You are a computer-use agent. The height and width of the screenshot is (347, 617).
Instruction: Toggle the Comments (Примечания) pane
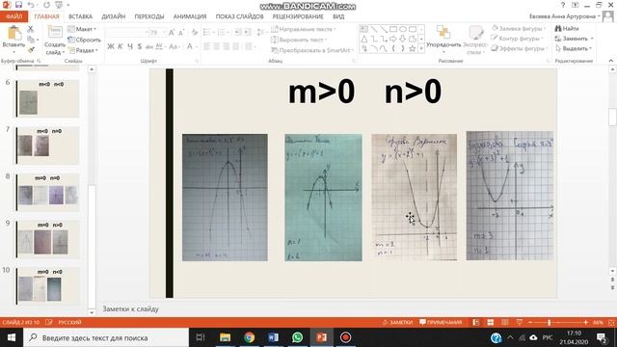(x=441, y=322)
